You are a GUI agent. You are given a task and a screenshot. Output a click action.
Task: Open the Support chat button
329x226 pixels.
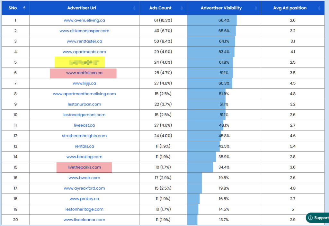(318, 218)
